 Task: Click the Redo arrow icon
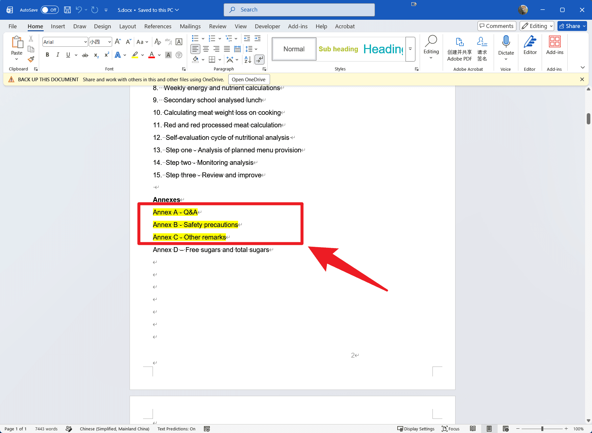tap(95, 10)
